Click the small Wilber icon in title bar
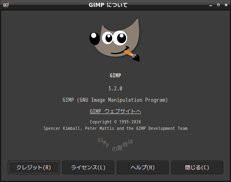Image resolution: width=231 pixels, height=182 pixels. coord(5,5)
